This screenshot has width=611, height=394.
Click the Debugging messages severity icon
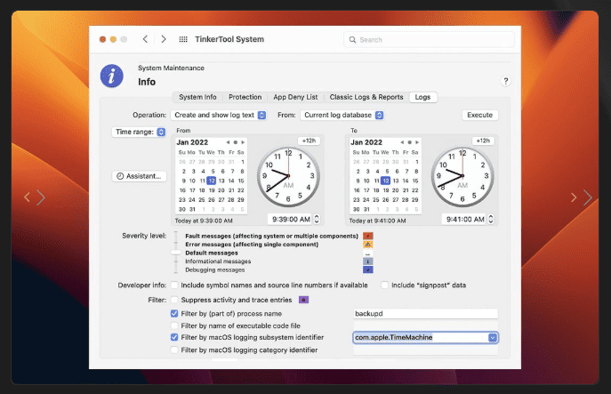click(x=368, y=269)
